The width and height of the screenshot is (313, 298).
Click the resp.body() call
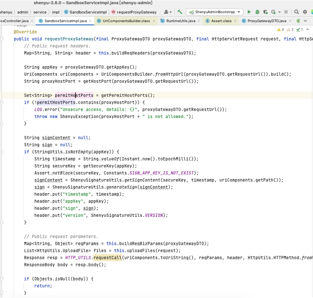tap(90, 265)
